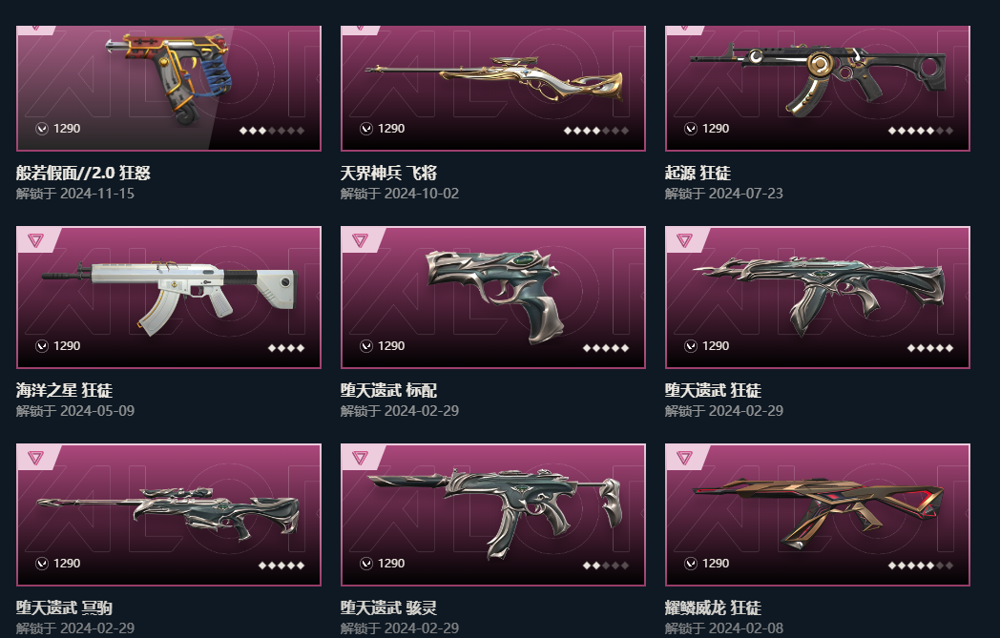Viewport: 1000px width, 638px height.
Task: Click the tier triangle icon on 堕天遗武 标配 card
Action: pos(361,240)
